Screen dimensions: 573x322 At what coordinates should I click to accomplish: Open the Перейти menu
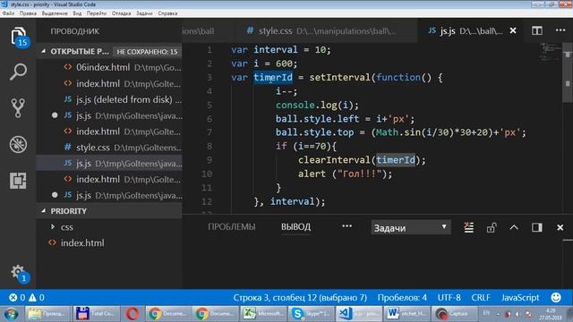click(97, 13)
